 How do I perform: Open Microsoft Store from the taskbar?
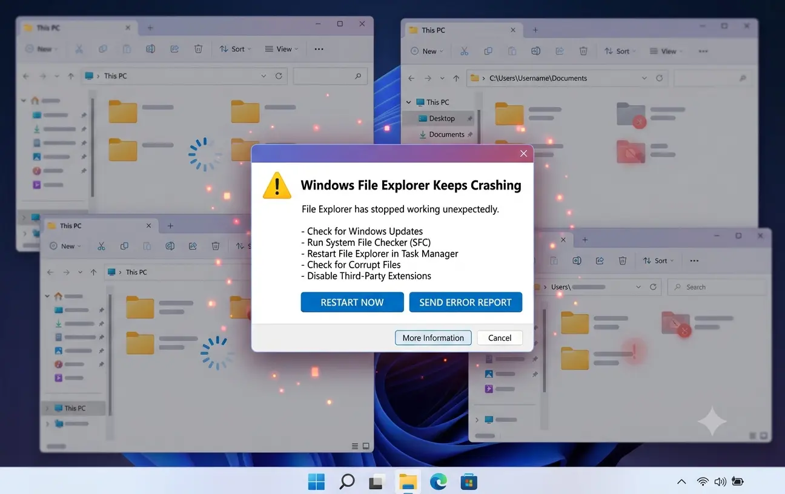tap(469, 482)
